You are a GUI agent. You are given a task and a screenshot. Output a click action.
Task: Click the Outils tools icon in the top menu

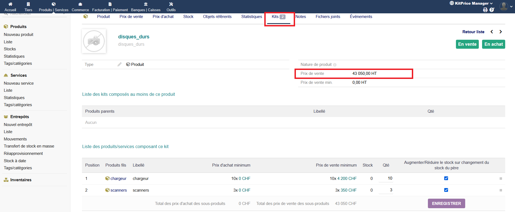pyautogui.click(x=171, y=4)
